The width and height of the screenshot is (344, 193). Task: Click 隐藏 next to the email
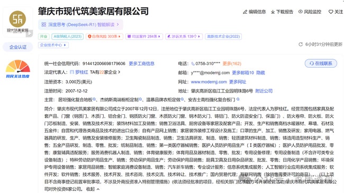(260, 73)
